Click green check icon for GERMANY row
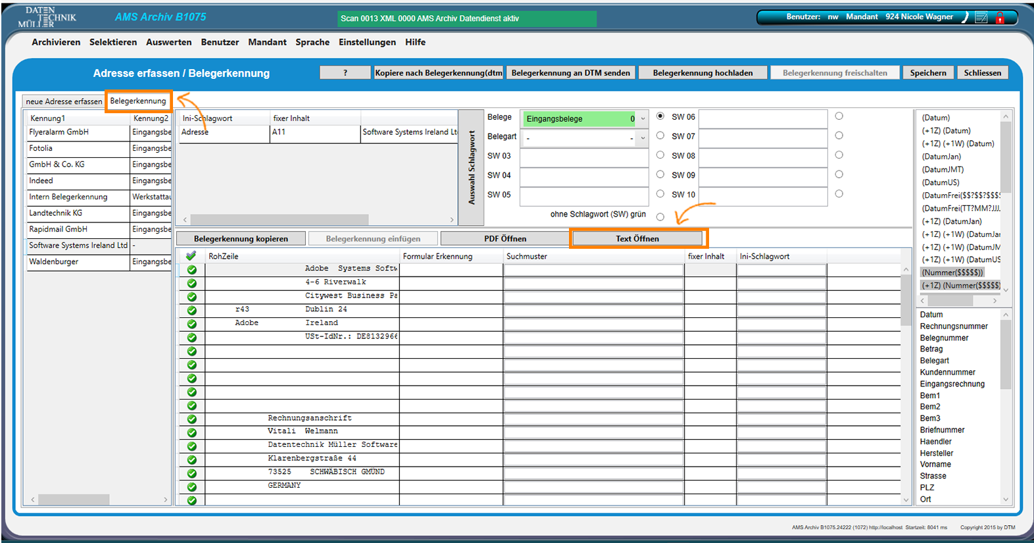 191,486
